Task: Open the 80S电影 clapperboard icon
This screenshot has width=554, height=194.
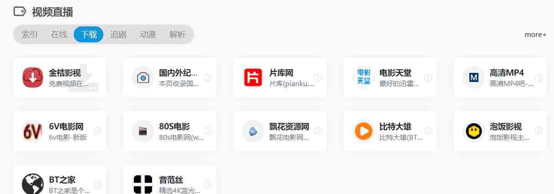Action: [x=143, y=131]
